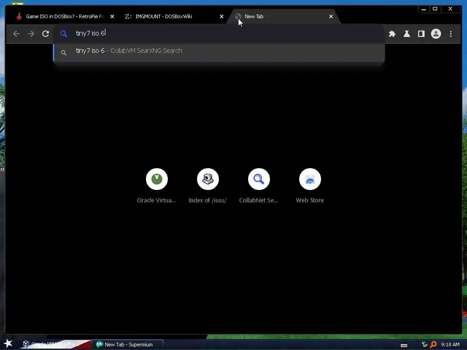The height and width of the screenshot is (350, 467).
Task: Open the CollabNet Search shortcut tile
Action: (259, 186)
